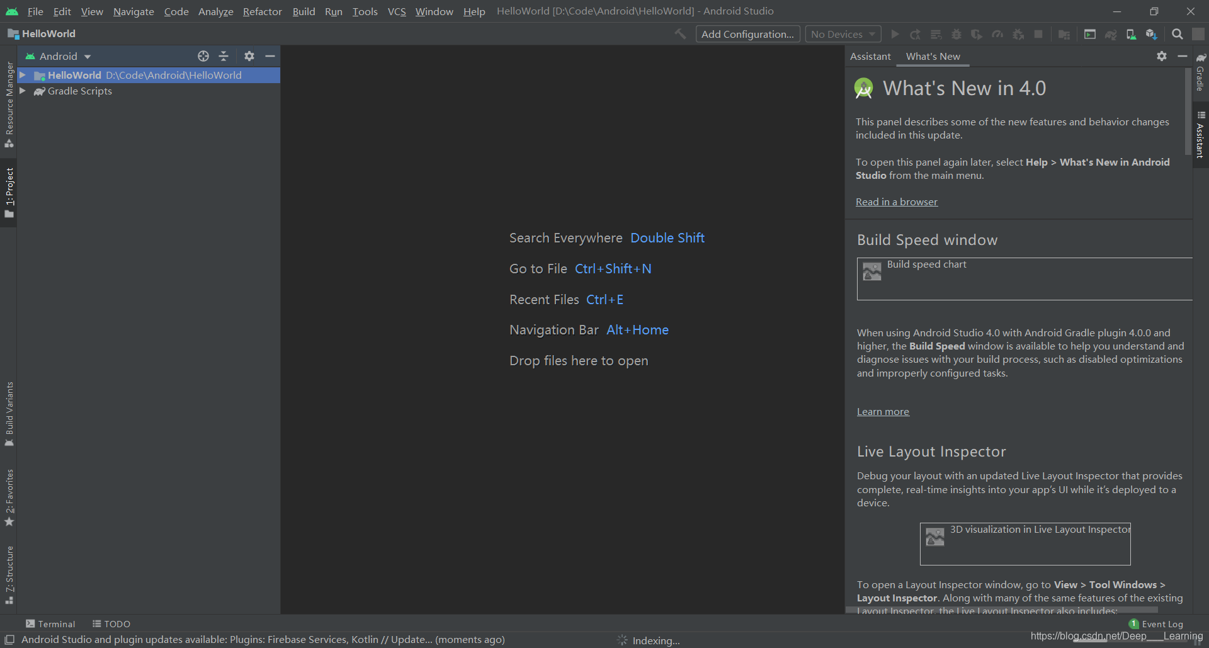The height and width of the screenshot is (648, 1209).
Task: Open Assistant panel gear settings
Action: point(1162,56)
